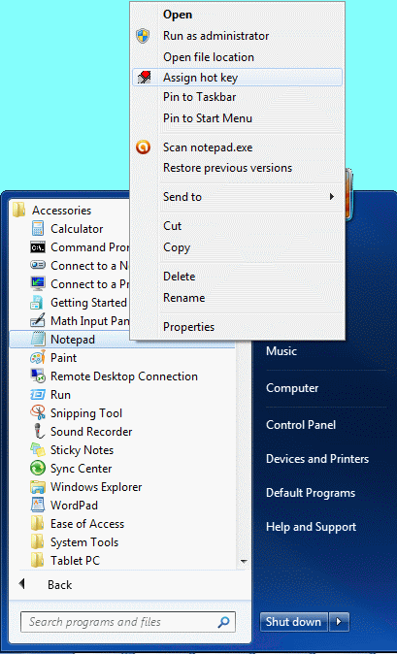Click the WordPad document icon
This screenshot has width=397, height=654.
point(38,506)
